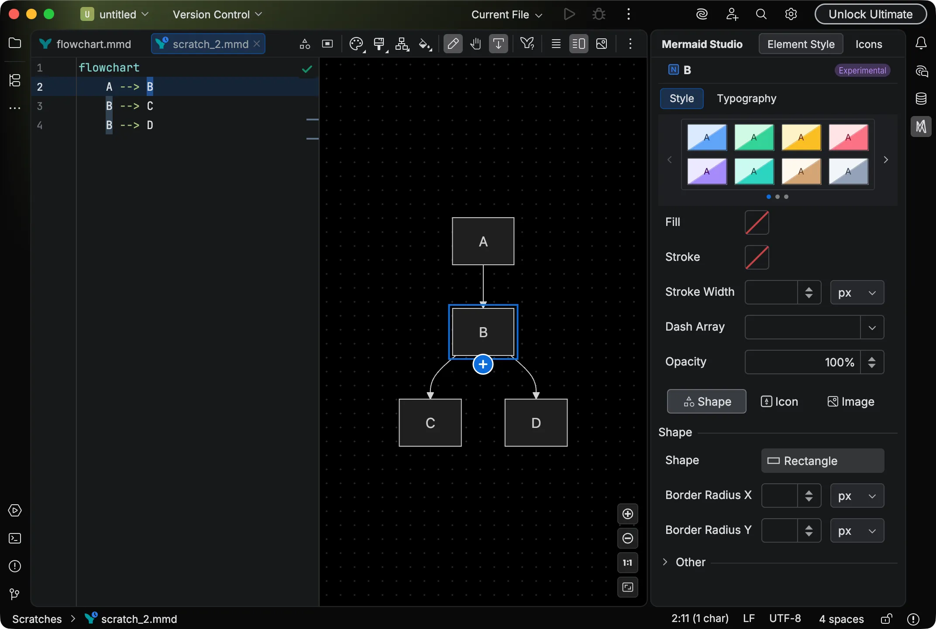The image size is (936, 629).
Task: Switch node styling to Image mode
Action: click(x=850, y=402)
